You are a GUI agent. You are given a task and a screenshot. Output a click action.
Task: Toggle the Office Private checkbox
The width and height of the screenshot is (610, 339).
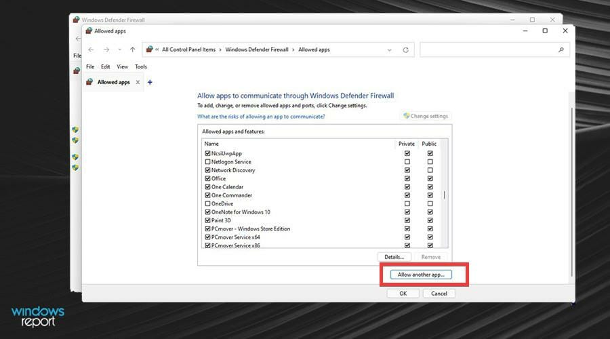click(407, 178)
